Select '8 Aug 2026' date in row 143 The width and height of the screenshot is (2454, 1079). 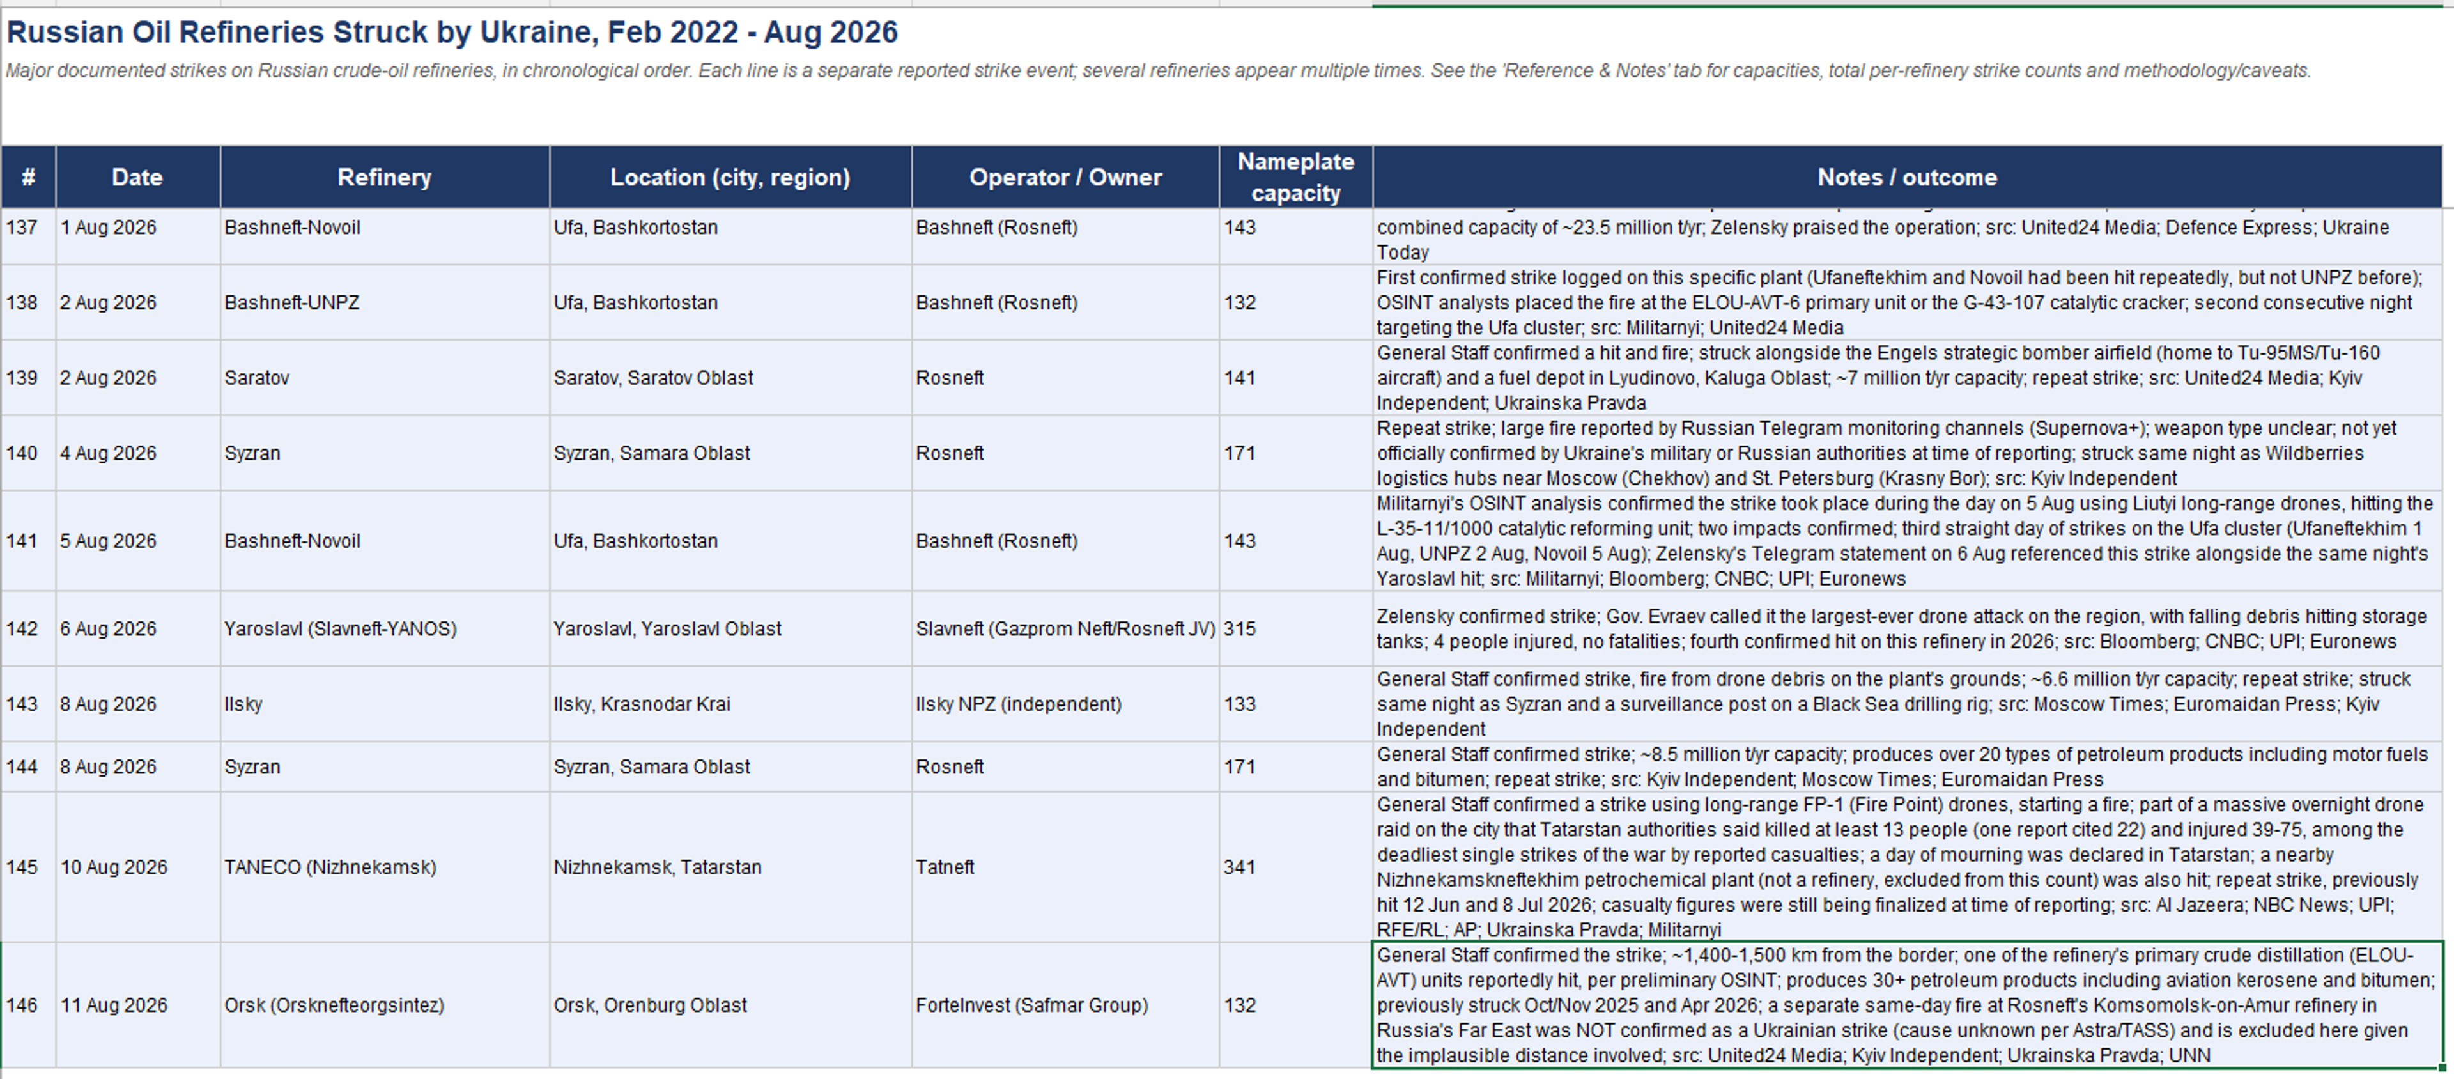[x=137, y=704]
